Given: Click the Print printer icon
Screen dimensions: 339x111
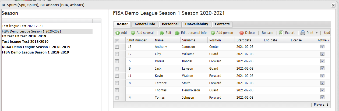Looking at the screenshot, I should [x=303, y=33].
